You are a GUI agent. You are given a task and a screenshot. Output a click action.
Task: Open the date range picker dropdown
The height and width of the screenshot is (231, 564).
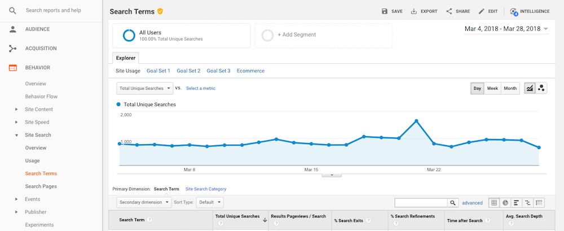pos(506,29)
